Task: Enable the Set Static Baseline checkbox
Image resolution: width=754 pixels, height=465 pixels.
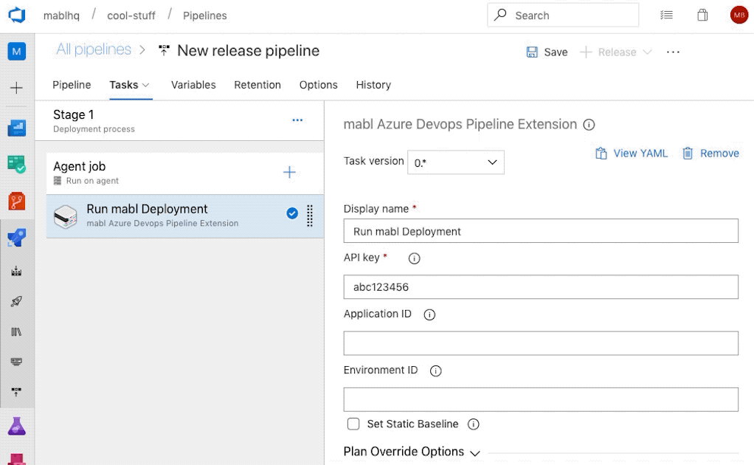Action: [x=353, y=424]
